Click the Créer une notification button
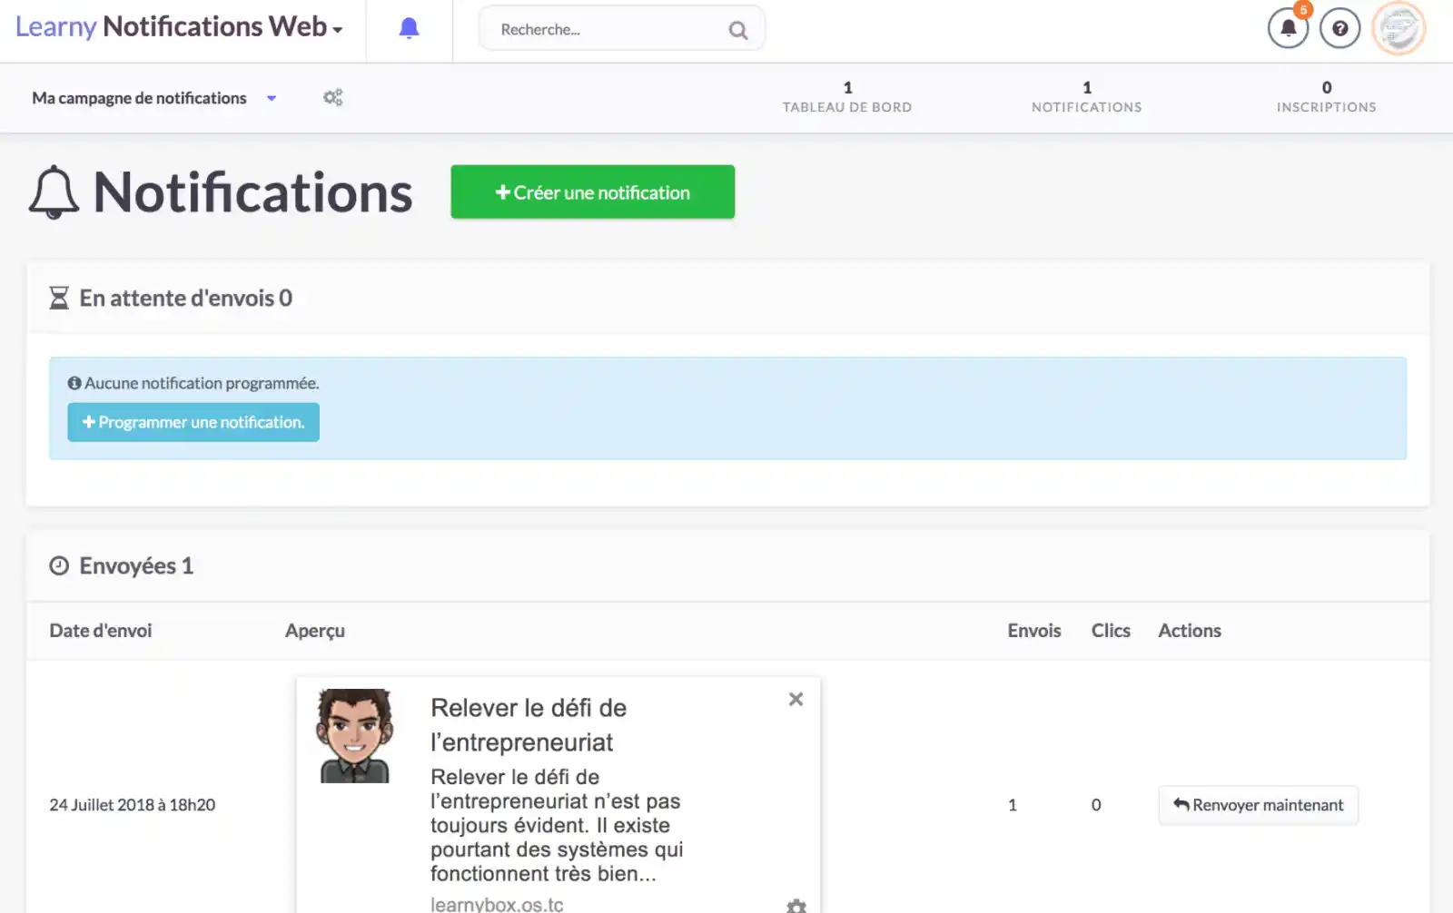 click(592, 191)
